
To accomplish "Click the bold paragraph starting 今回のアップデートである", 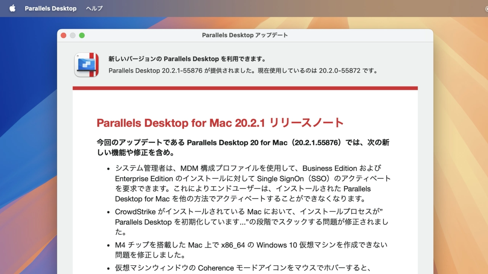I will tap(243, 148).
